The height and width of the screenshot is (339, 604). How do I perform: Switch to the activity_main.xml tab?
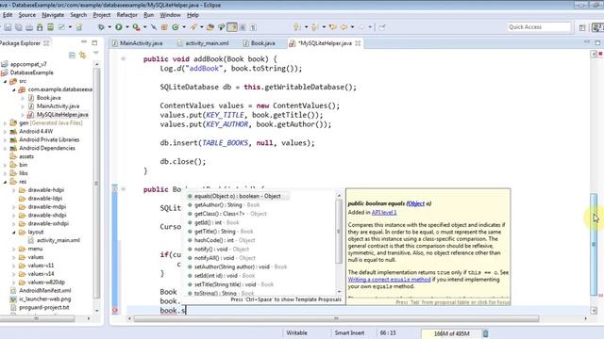click(207, 43)
